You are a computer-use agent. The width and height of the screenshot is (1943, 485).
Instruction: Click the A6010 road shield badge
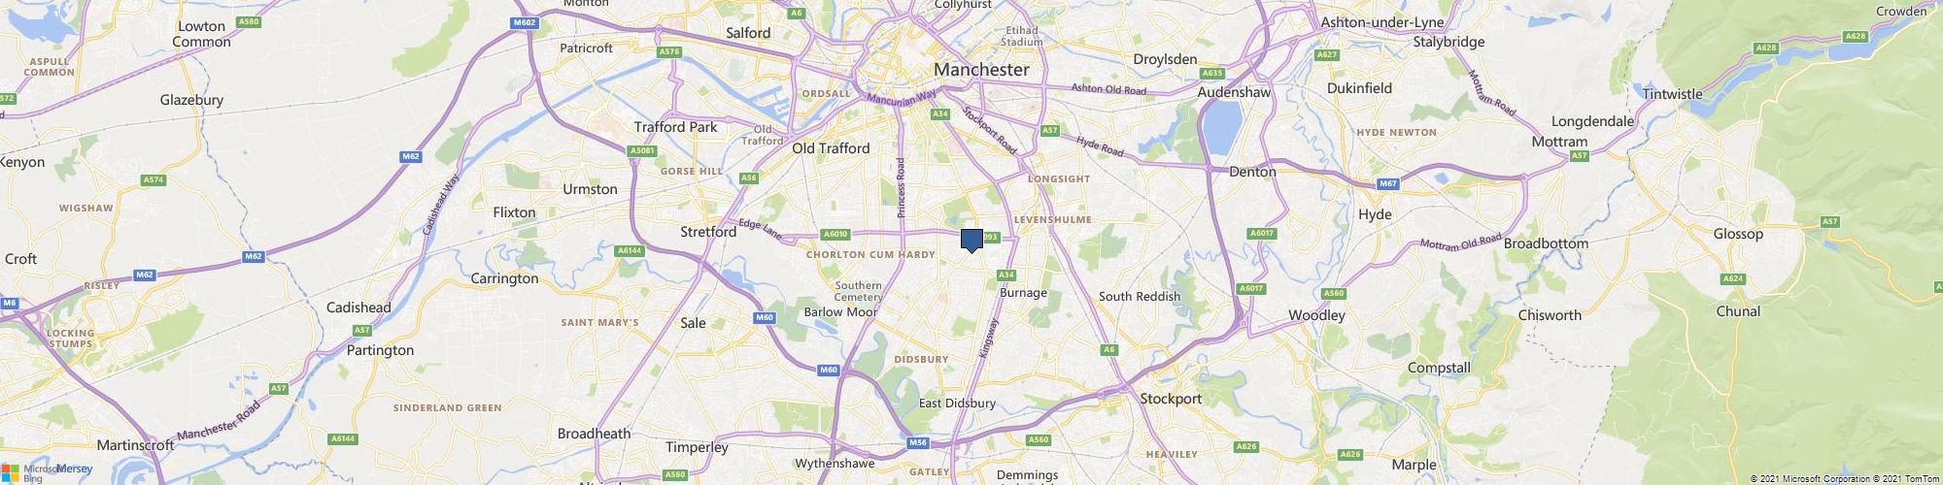pos(835,234)
